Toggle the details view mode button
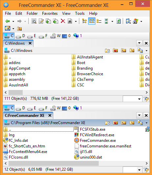Image resolution: width=152 pixels, height=175 pixels. [99, 21]
